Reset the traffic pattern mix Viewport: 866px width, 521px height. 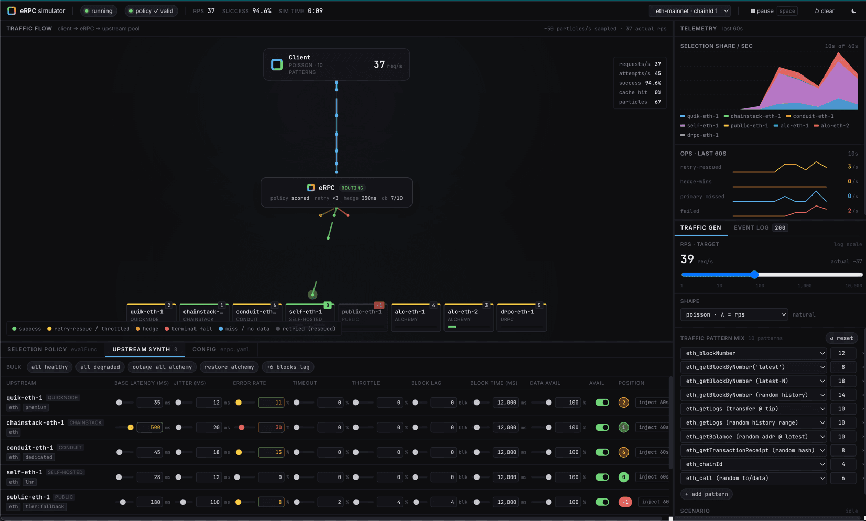tap(841, 338)
